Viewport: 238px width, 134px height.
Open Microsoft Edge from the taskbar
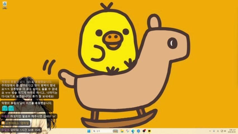pos(133,131)
